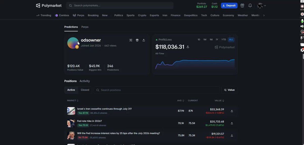The height and width of the screenshot is (145, 304).
Task: Go to Crypto markets
Action: [x=142, y=15]
